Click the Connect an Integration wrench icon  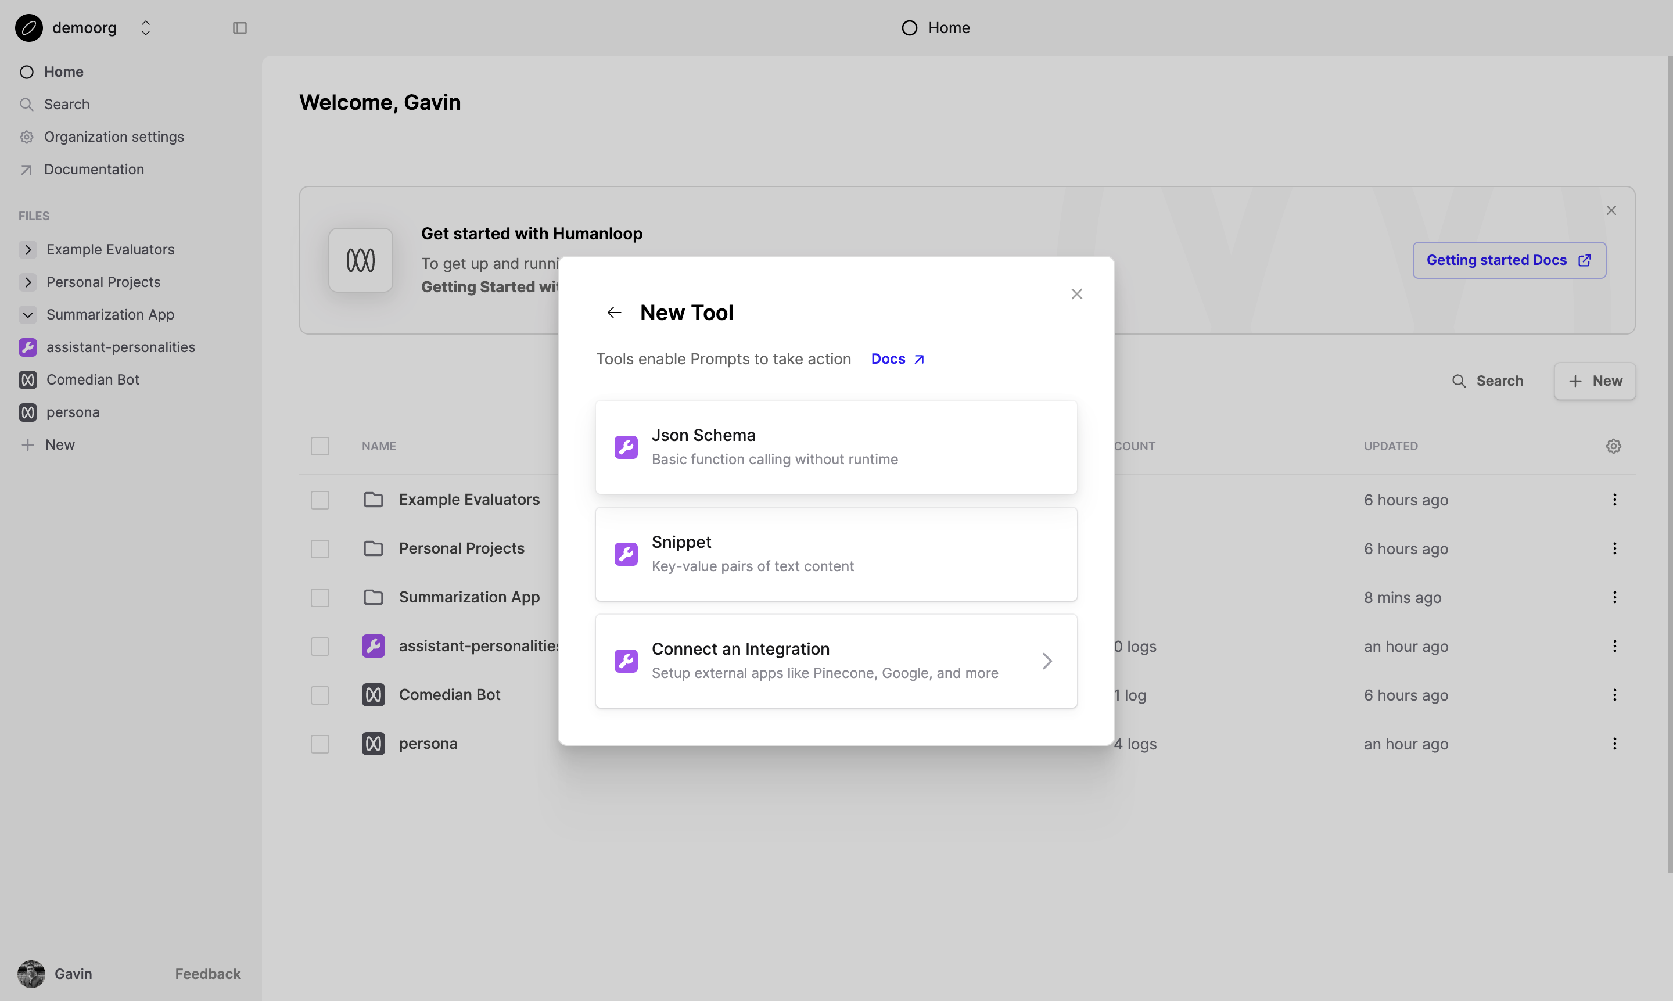tap(626, 661)
